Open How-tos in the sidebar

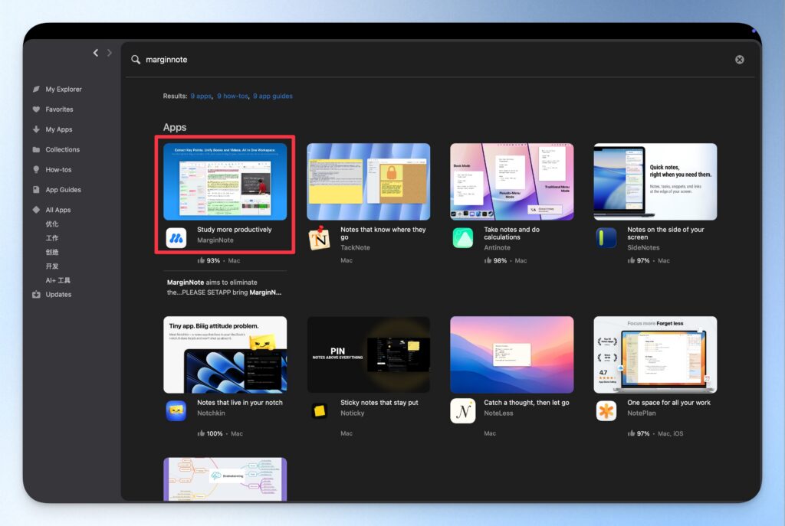(x=58, y=169)
